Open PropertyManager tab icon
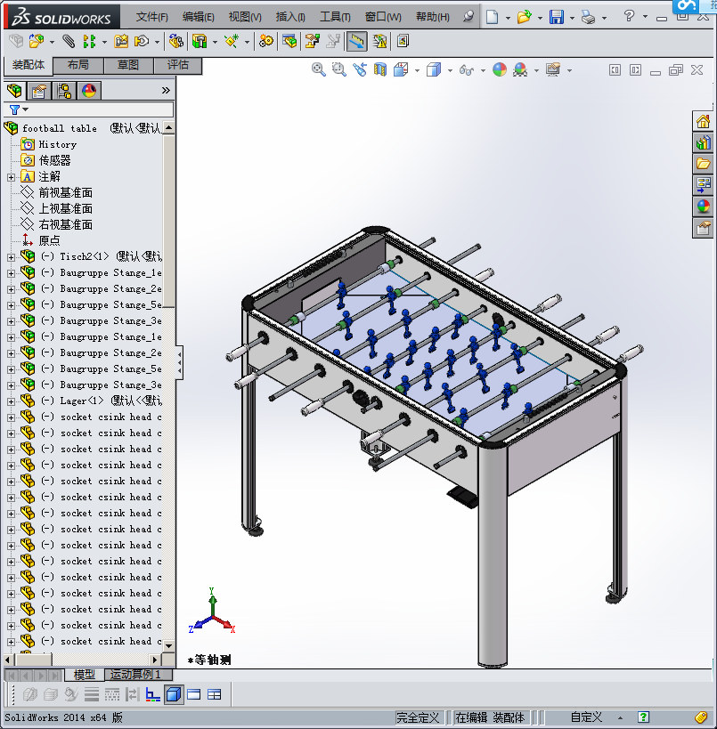 (x=39, y=90)
